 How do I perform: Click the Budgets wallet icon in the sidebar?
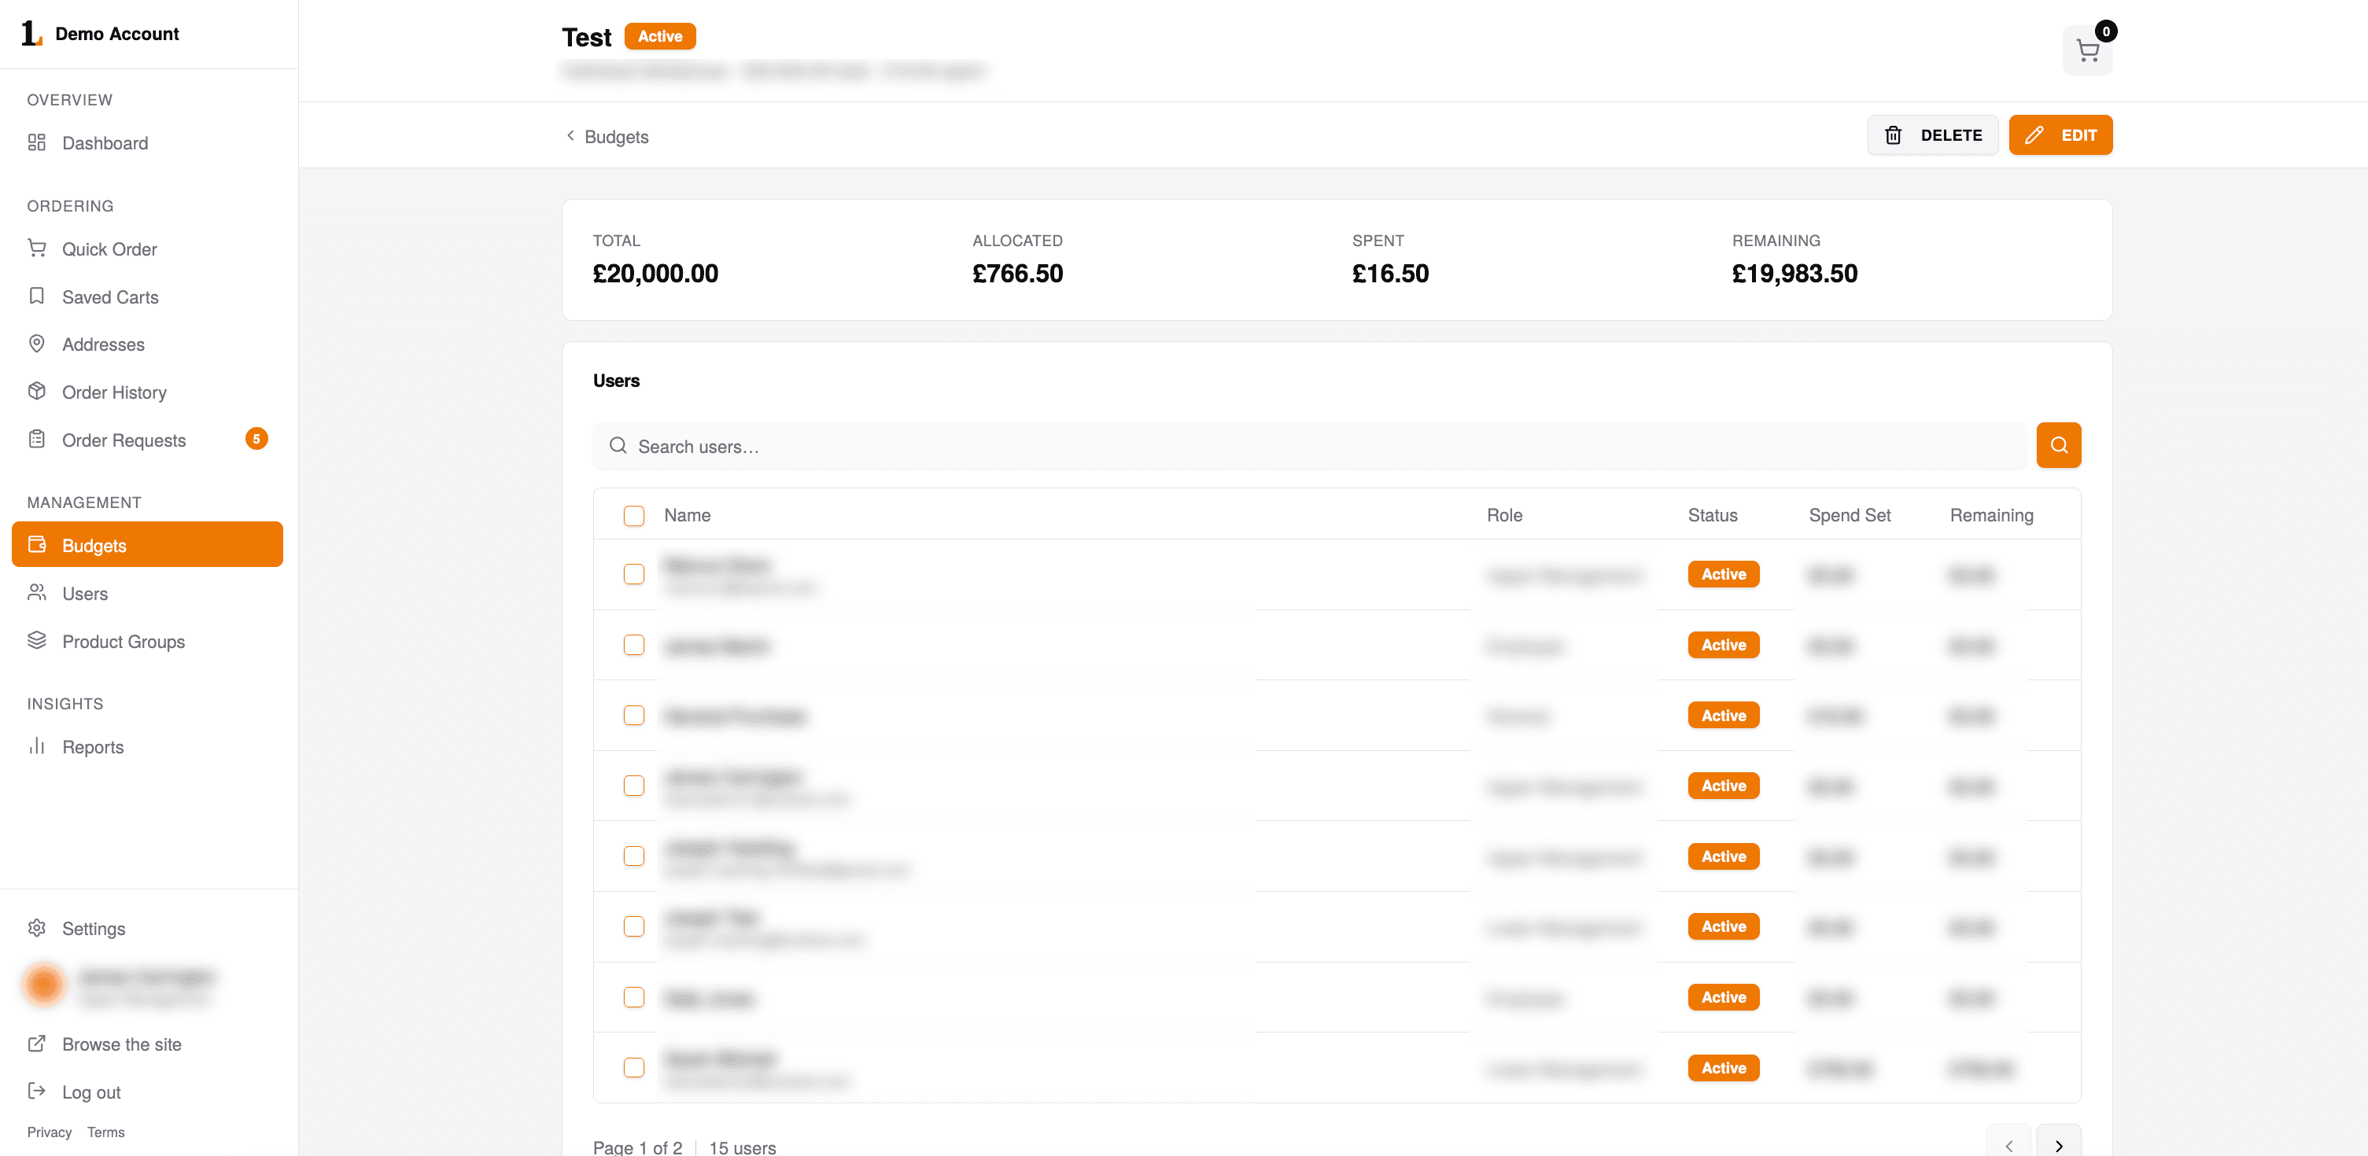pos(37,545)
